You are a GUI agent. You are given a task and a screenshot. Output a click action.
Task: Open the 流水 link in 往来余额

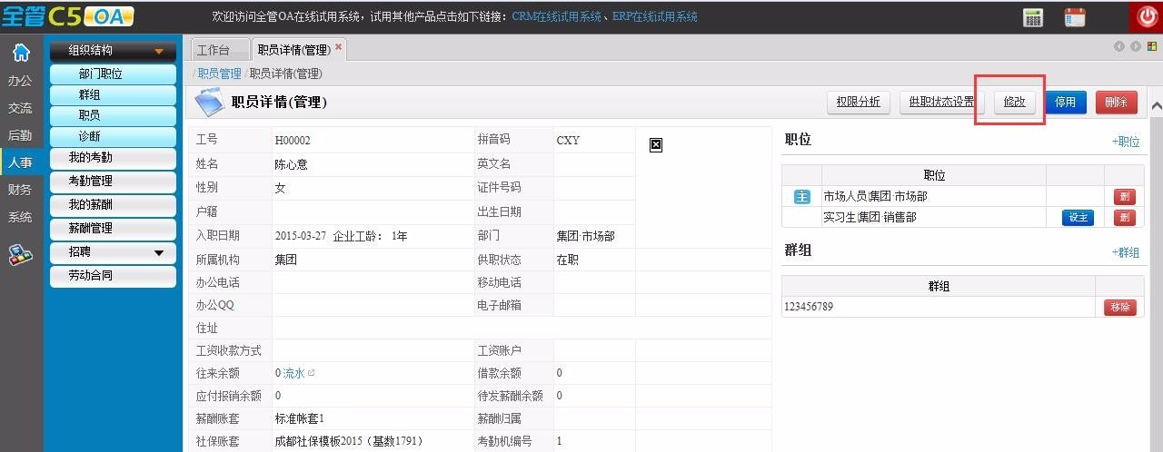pyautogui.click(x=293, y=373)
